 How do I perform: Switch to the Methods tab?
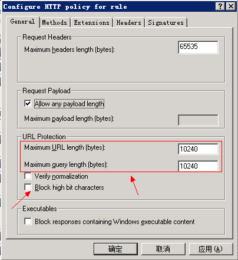click(x=55, y=22)
